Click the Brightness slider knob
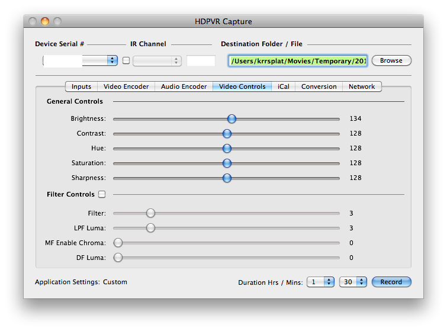This screenshot has width=447, height=331. pyautogui.click(x=231, y=118)
